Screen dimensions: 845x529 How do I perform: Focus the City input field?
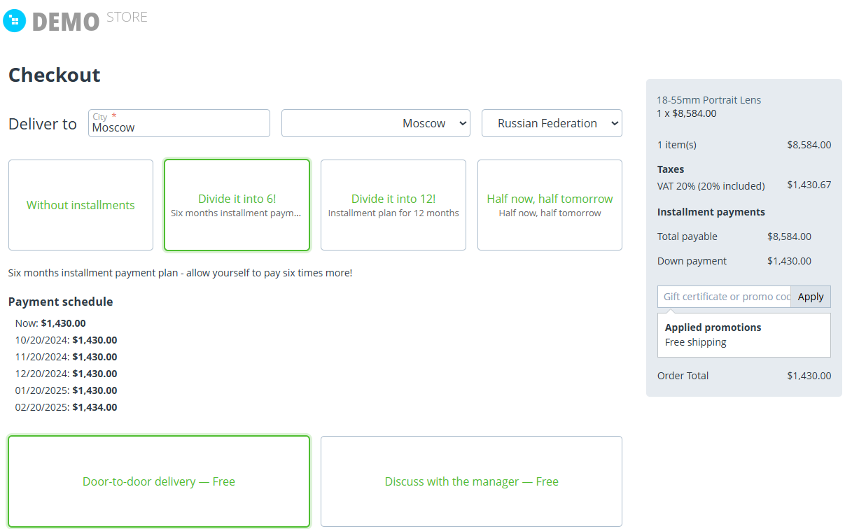[179, 123]
